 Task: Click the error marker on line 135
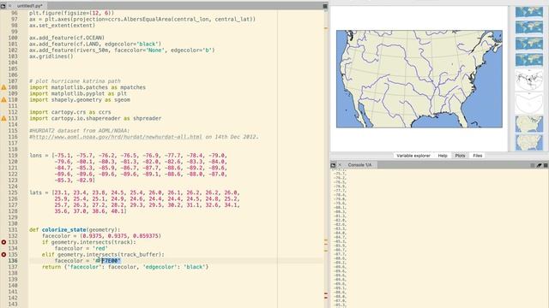(3, 255)
